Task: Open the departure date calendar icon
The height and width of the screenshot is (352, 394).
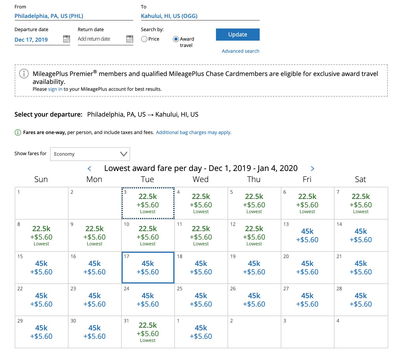Action: (x=66, y=39)
